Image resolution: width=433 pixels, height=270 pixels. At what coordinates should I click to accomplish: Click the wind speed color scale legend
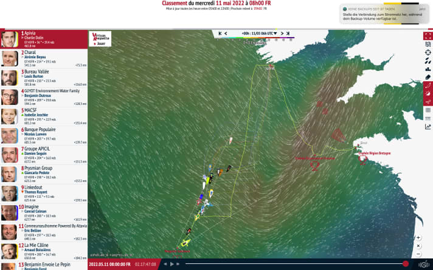(255, 38)
